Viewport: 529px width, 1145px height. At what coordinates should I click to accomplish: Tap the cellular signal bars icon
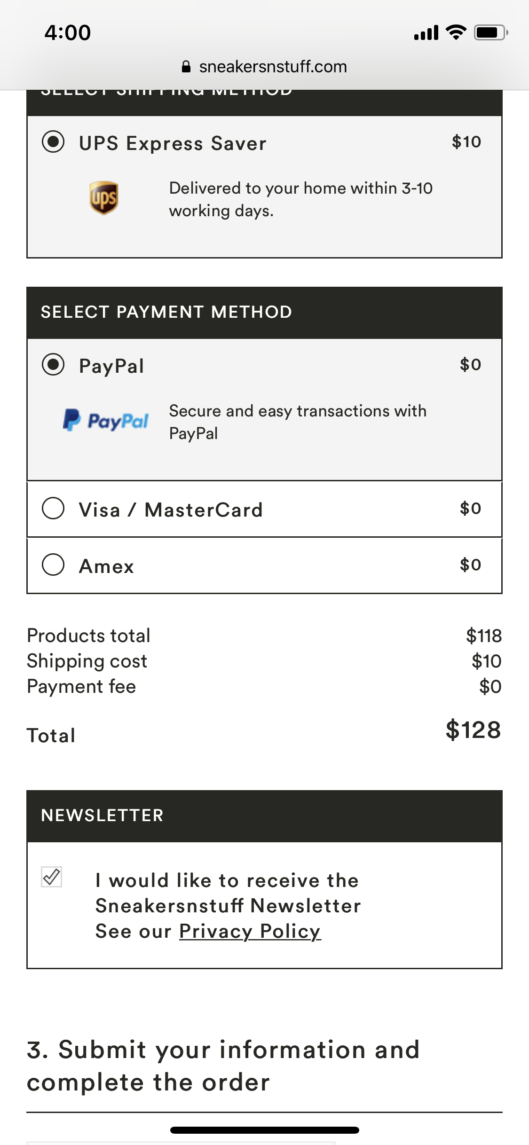[426, 33]
